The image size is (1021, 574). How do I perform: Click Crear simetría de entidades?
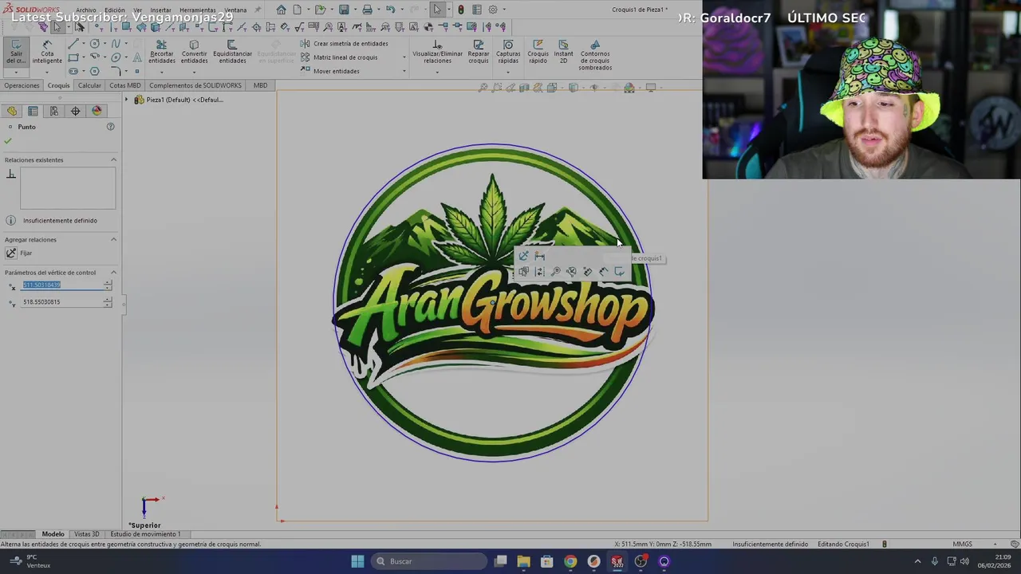pos(345,44)
